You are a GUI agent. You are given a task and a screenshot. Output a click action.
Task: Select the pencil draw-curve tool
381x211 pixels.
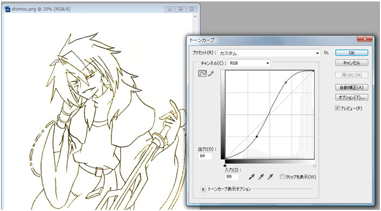(211, 73)
